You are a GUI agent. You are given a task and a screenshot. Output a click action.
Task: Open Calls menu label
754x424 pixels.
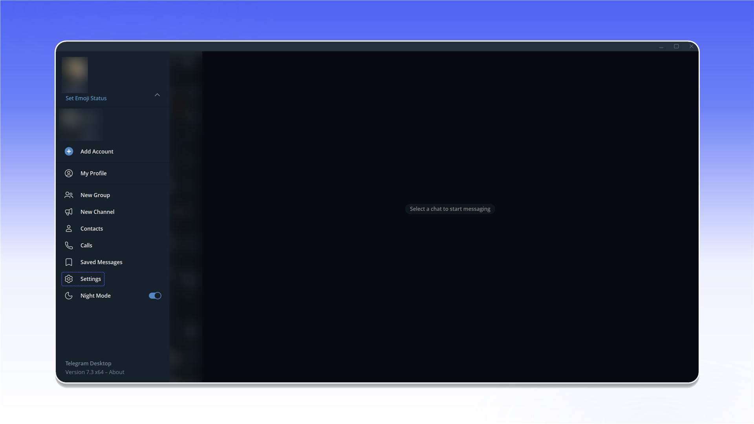[x=86, y=245]
